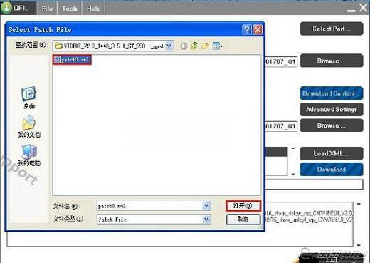This screenshot has width=370, height=263.
Task: Go back to previous folder icon
Action: tap(184, 46)
